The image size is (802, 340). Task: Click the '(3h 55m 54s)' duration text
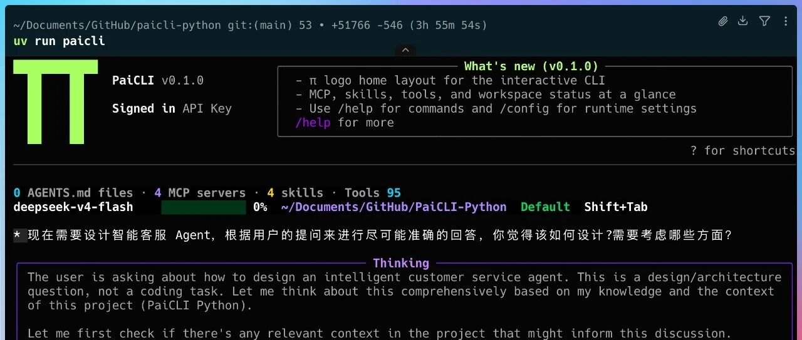point(449,25)
